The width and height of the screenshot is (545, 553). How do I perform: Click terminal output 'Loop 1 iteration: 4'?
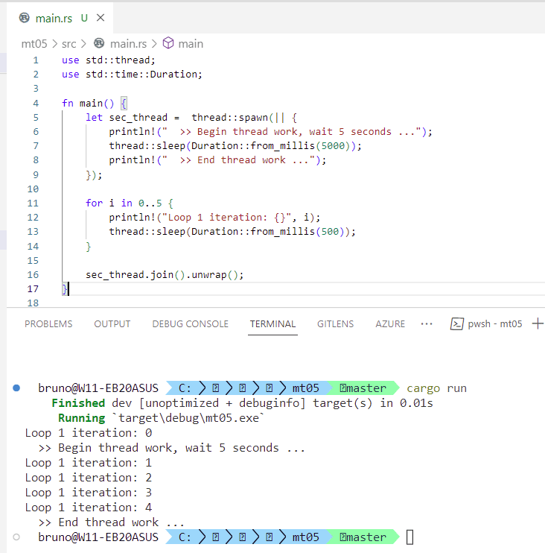tap(88, 507)
